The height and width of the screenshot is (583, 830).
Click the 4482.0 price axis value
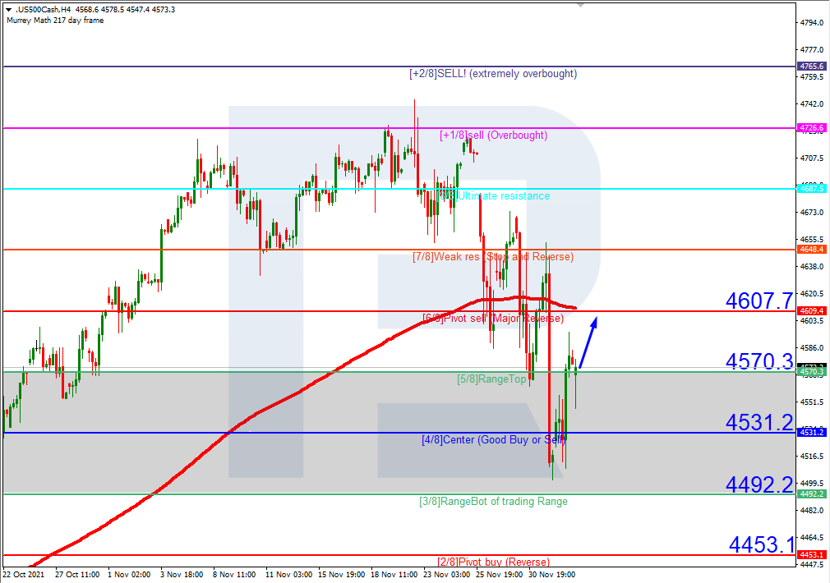[812, 511]
